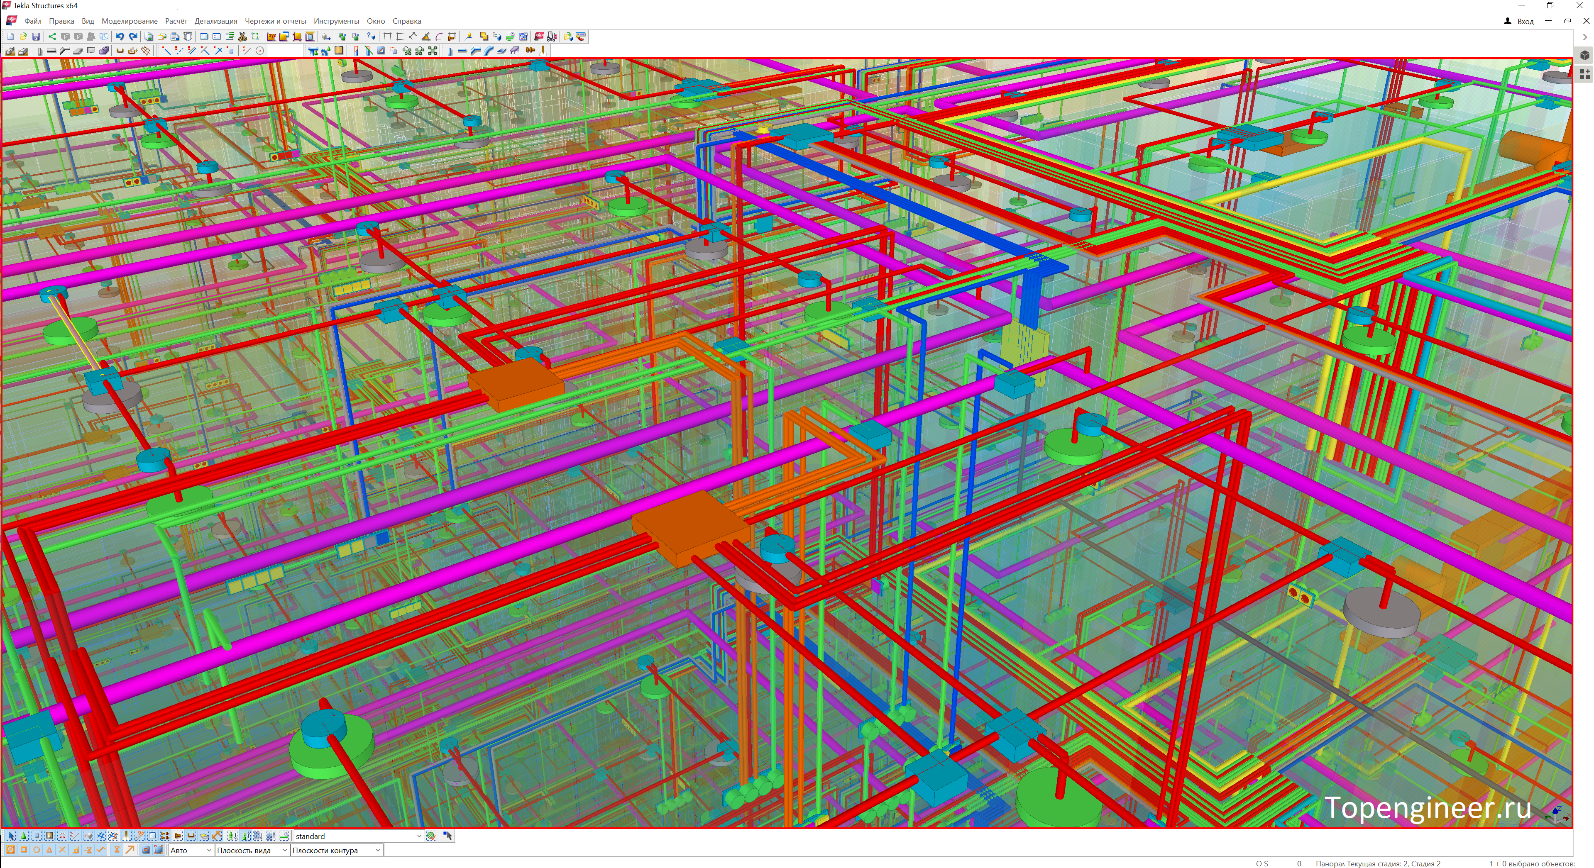Click the forklift icon in toolbar

[551, 37]
